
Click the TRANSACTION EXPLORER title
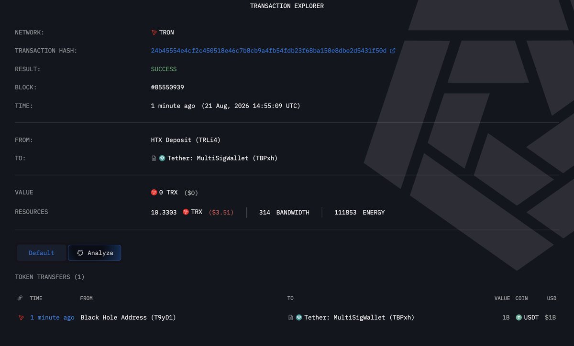point(287,6)
